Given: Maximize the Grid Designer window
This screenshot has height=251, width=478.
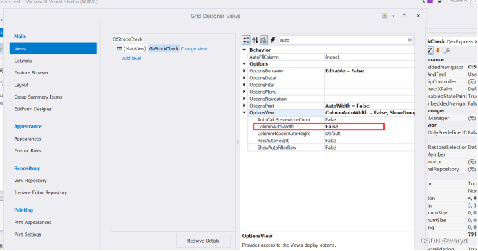Looking at the screenshot, I should click(404, 16).
